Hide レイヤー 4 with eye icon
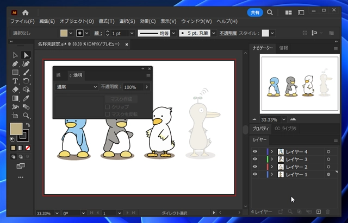 tap(255, 151)
